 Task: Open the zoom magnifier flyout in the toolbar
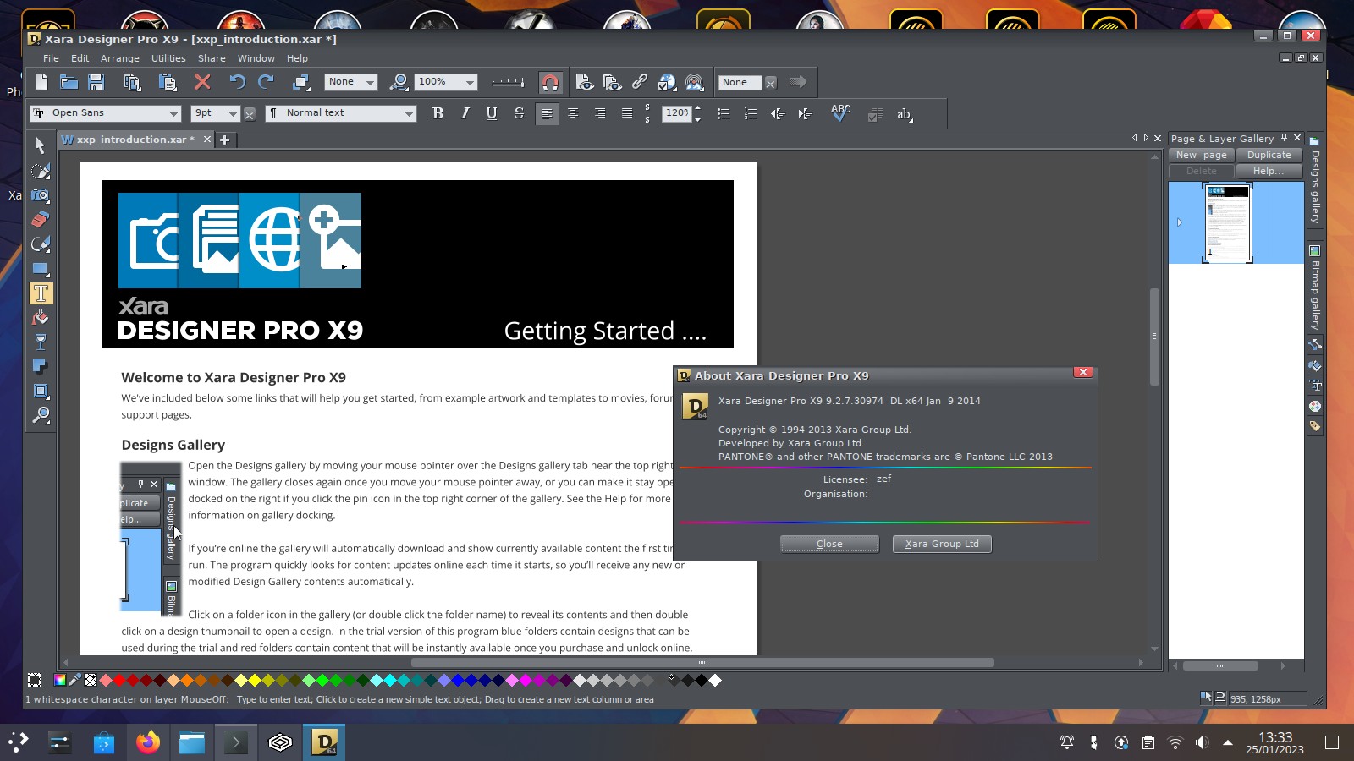click(399, 82)
